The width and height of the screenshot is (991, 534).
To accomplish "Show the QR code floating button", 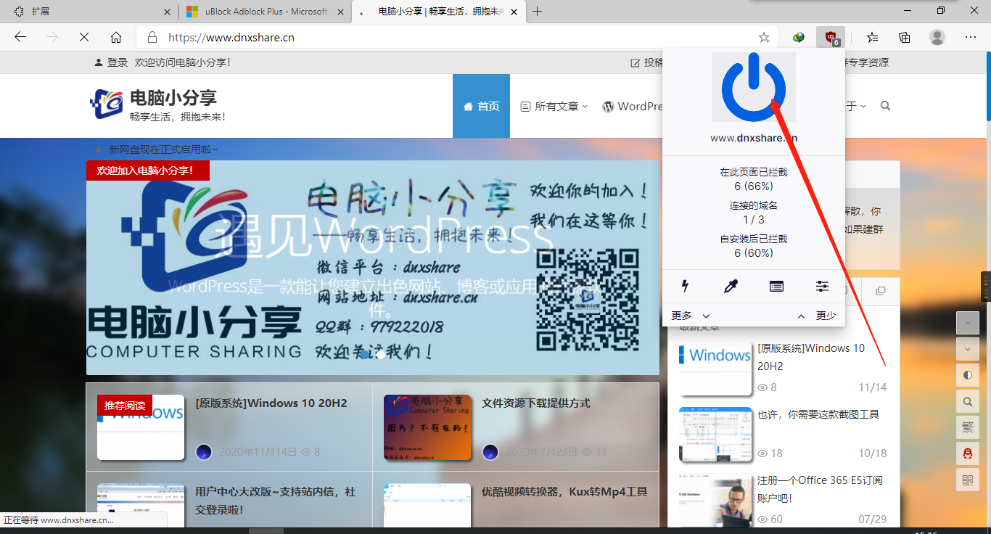I will [x=968, y=480].
